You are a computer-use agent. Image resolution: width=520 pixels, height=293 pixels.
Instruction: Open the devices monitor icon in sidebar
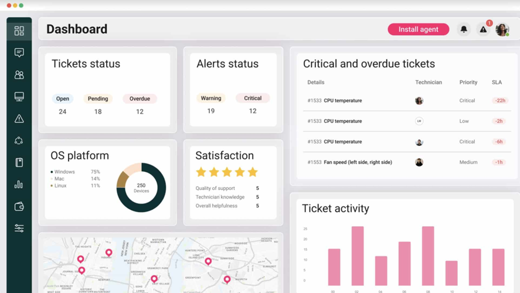[19, 97]
